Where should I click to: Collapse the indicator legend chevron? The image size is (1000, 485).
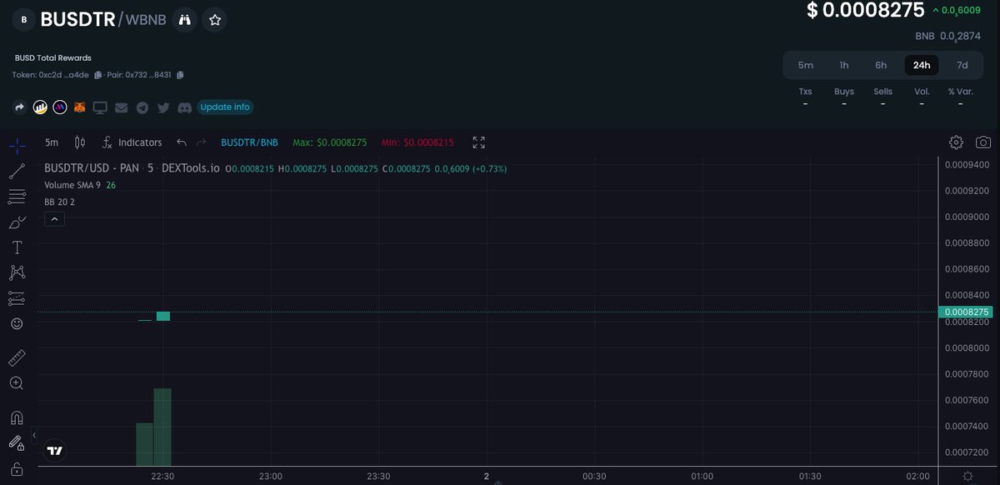54,219
